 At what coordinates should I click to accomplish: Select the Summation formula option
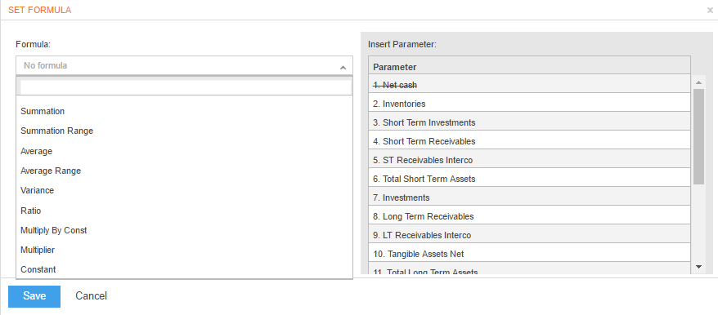184,111
